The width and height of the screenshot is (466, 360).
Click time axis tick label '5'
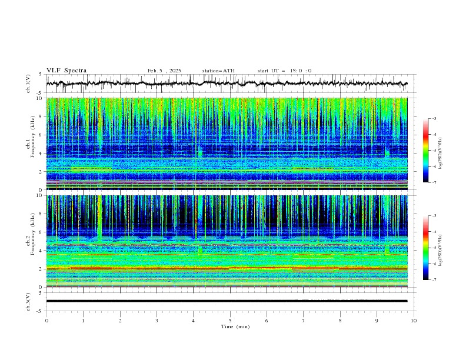point(230,321)
